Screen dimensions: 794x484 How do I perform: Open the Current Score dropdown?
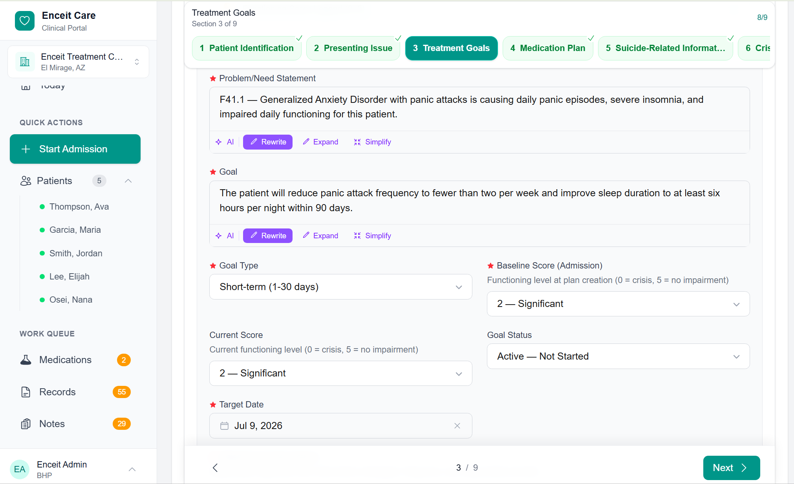tap(341, 373)
